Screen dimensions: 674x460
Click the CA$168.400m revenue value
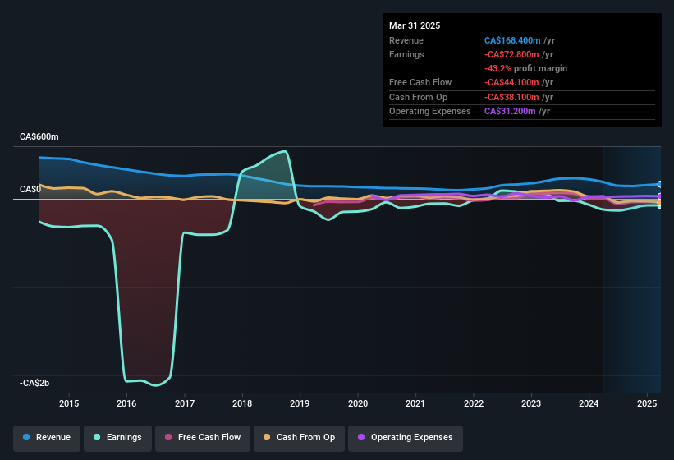pos(512,40)
